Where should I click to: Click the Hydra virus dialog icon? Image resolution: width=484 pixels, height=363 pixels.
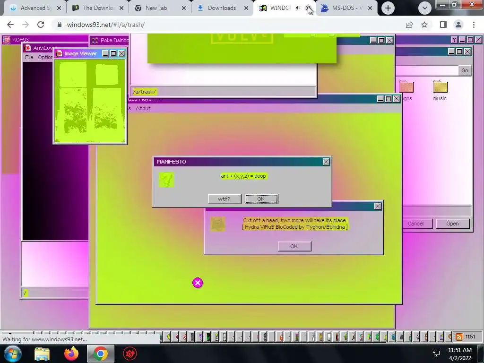[218, 224]
